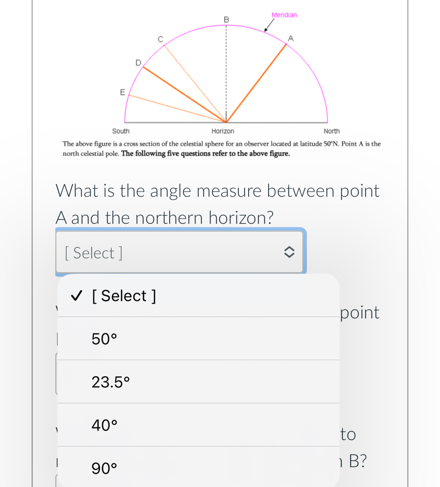
Task: Click the South horizon label
Action: [121, 131]
